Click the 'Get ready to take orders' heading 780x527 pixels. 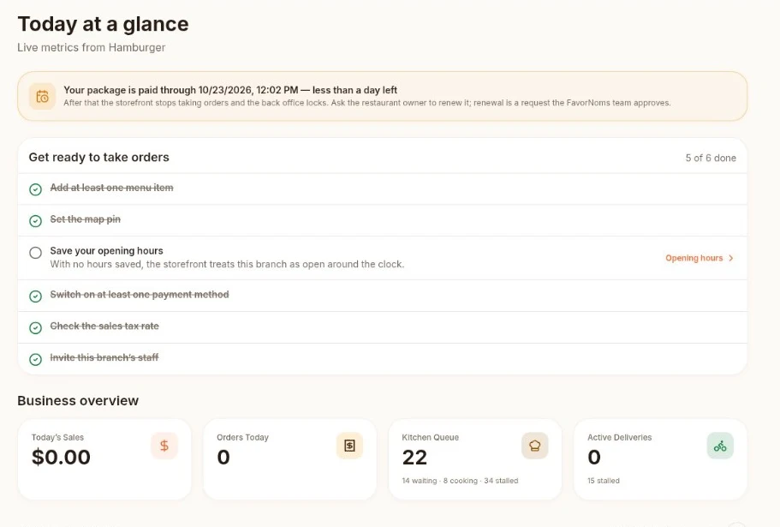tap(99, 158)
